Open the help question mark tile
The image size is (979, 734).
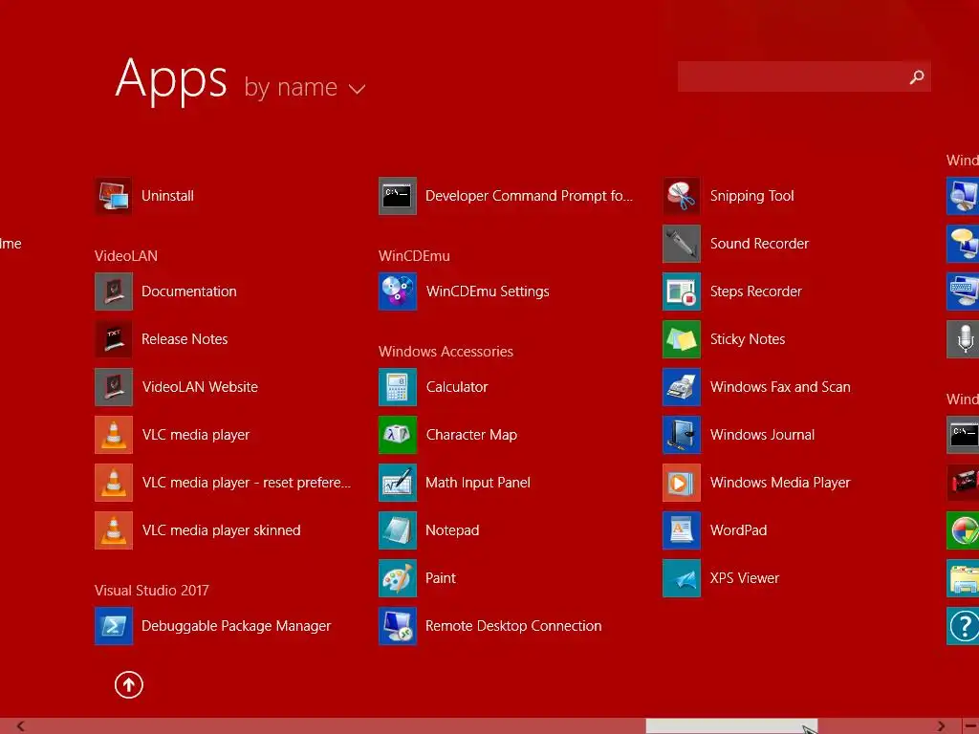pyautogui.click(x=963, y=626)
